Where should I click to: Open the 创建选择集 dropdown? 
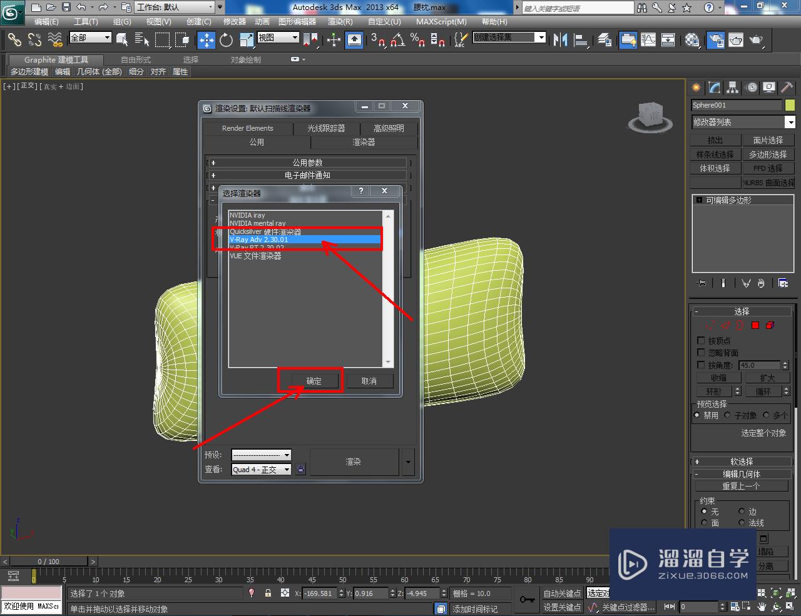click(509, 38)
